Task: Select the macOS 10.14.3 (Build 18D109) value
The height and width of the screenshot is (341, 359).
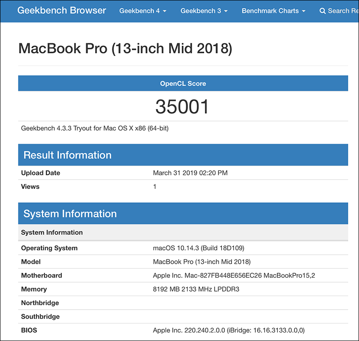Action: pyautogui.click(x=198, y=248)
